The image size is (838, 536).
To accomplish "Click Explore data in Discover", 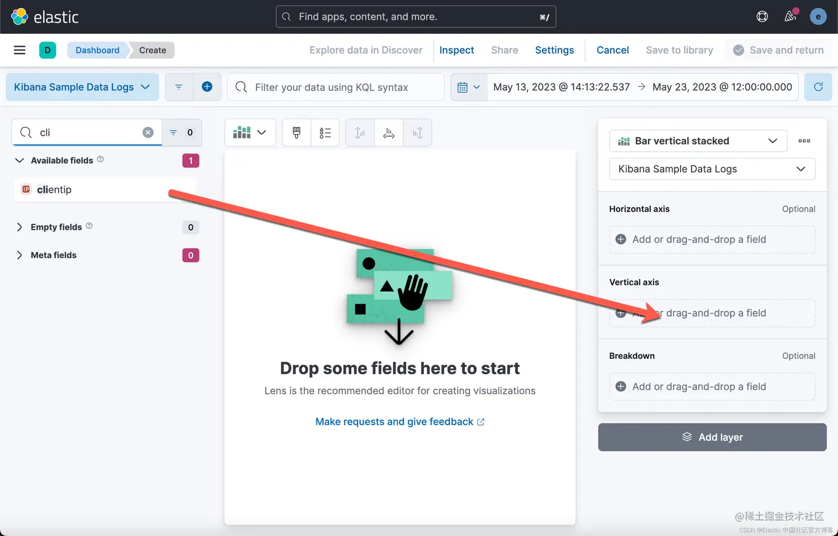I will point(366,50).
